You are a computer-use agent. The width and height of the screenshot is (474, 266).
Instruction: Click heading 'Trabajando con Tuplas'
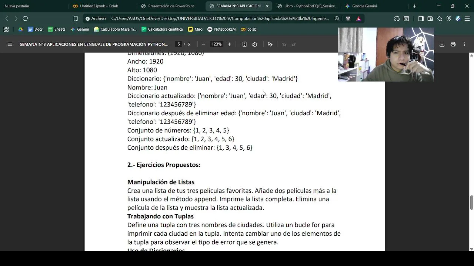pos(160,216)
